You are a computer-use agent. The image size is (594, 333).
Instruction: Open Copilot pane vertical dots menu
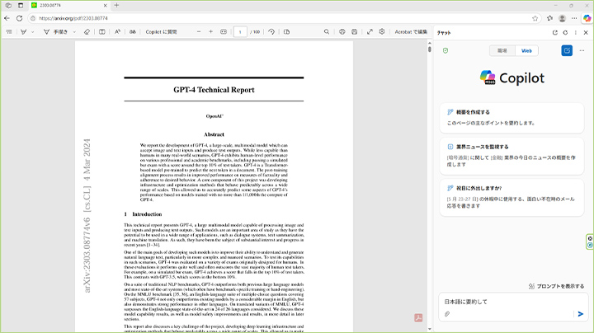click(x=576, y=32)
